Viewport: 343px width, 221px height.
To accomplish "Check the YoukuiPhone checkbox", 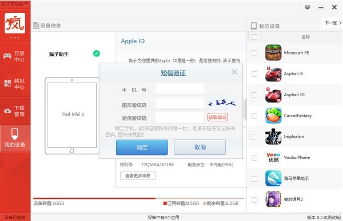I will point(254,158).
